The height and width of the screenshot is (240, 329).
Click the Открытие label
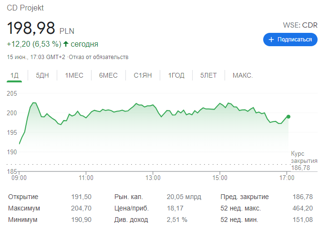pos(23,197)
